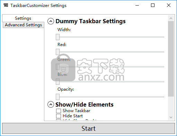Check the Hide Start checkbox
The width and height of the screenshot is (177, 136).
59,116
